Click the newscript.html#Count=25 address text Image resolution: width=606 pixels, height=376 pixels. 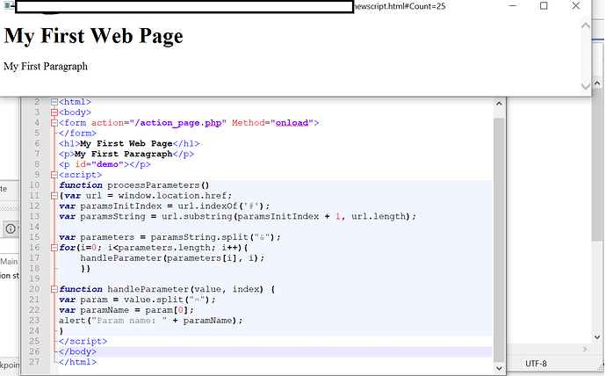click(x=400, y=6)
